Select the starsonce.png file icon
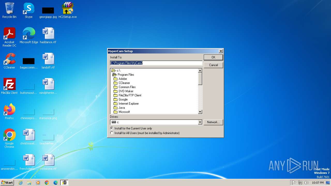The image size is (331, 186). point(48,114)
